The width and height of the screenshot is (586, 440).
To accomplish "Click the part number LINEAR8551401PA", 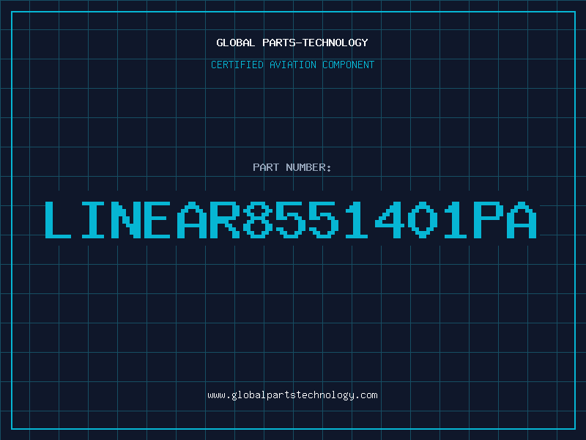I will 291,220.
